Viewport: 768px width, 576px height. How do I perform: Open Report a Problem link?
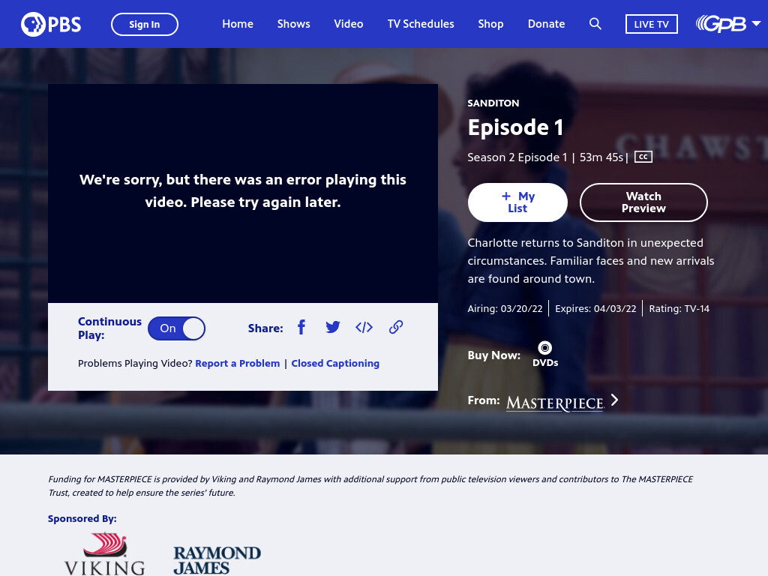tap(238, 364)
